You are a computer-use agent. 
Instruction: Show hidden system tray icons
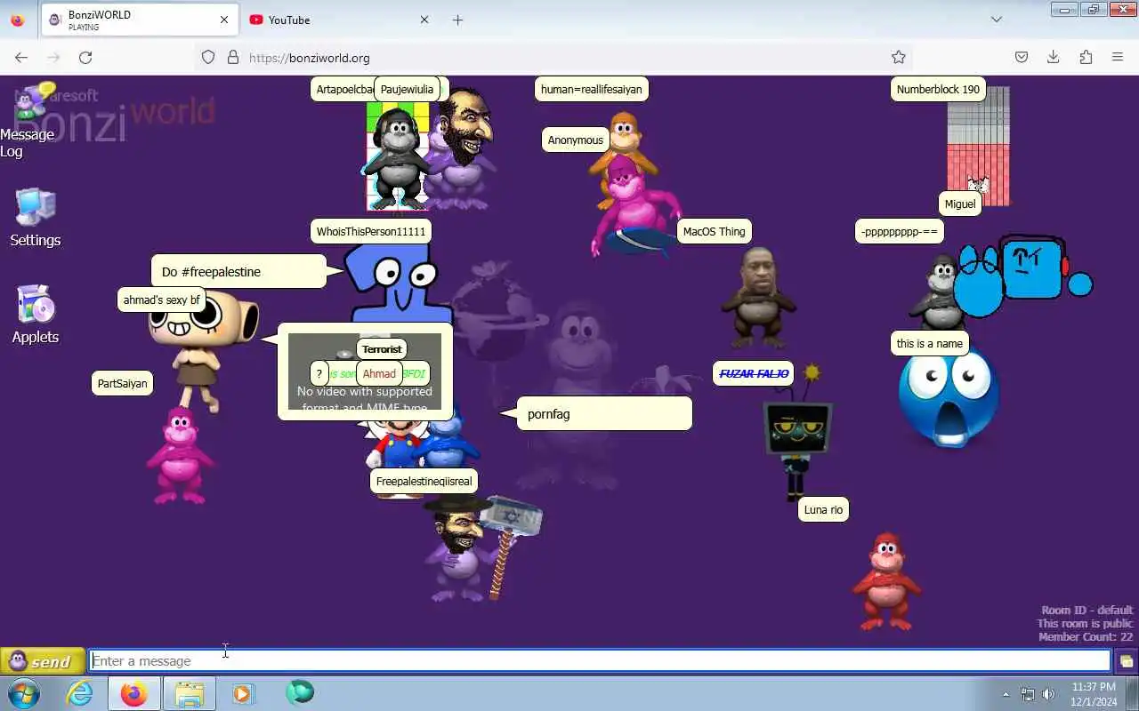click(1006, 694)
